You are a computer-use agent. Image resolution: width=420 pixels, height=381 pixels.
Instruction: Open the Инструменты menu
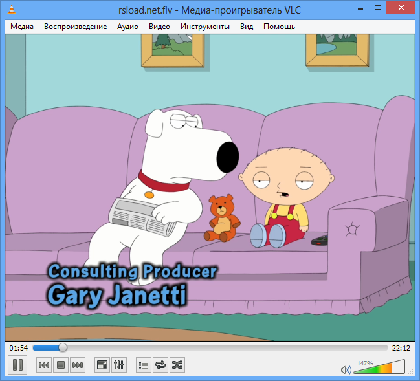[205, 27]
